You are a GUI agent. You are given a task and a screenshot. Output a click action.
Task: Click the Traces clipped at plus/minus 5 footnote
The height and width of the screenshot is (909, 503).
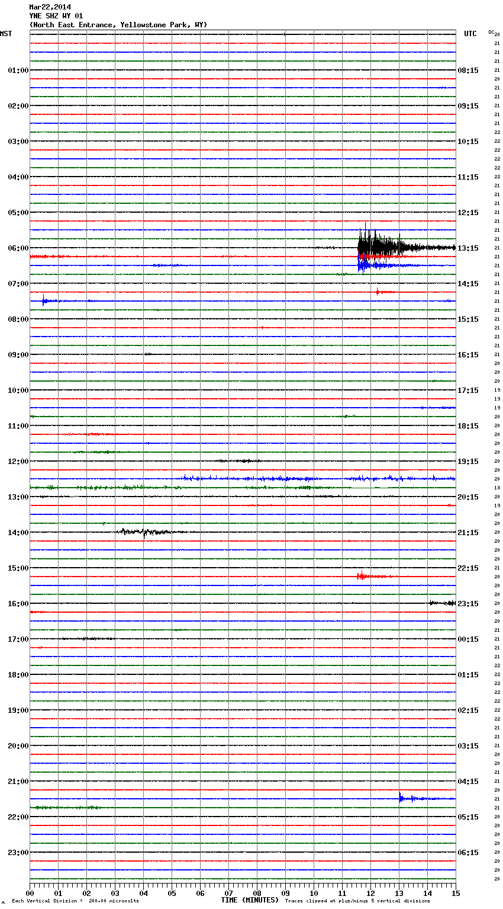click(357, 901)
